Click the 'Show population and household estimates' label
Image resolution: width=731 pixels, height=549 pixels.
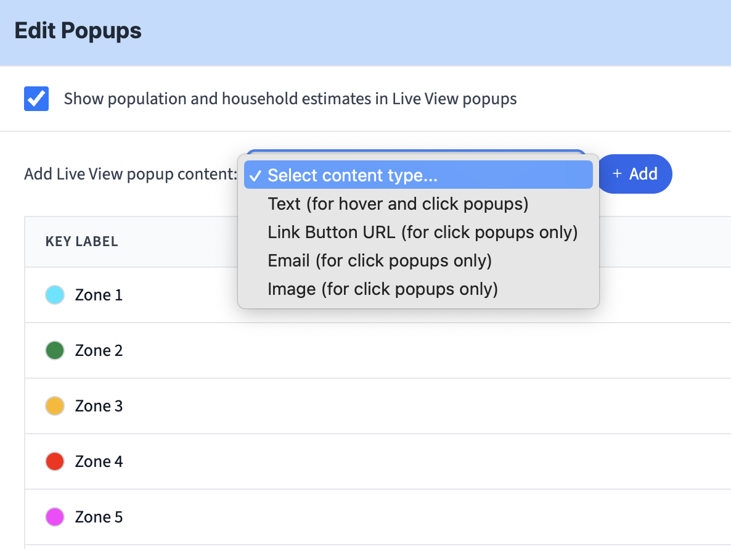[290, 99]
